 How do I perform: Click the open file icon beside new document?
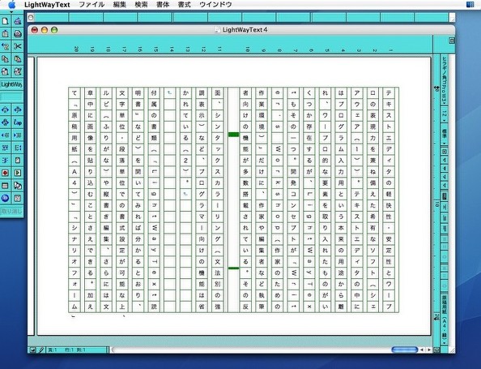[18, 21]
